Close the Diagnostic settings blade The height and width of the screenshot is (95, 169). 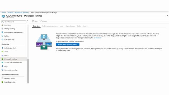point(167,16)
